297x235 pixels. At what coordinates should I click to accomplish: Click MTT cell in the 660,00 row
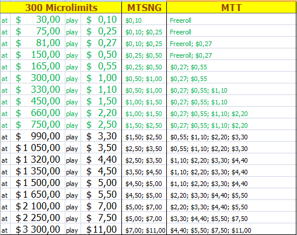(231, 113)
